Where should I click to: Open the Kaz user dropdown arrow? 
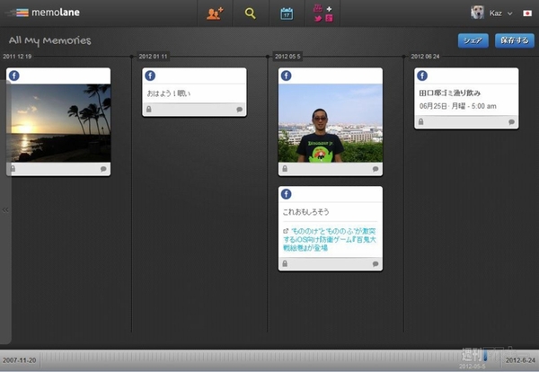[510, 13]
